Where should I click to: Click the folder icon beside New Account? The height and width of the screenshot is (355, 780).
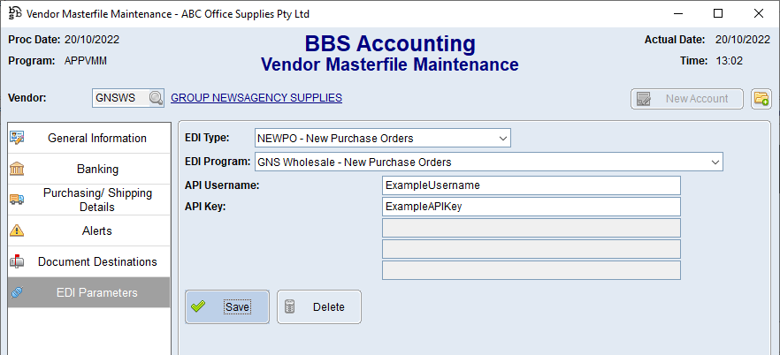[x=761, y=99]
